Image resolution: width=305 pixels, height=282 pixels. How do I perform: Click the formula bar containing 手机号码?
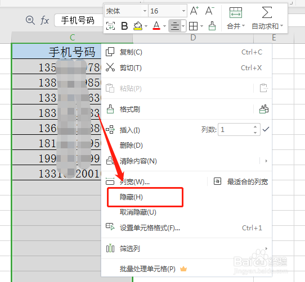coord(79,20)
